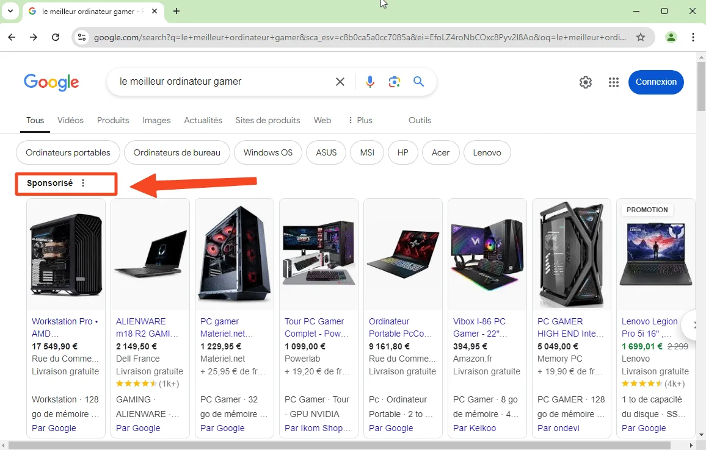Screen dimensions: 706x450
Task: Search by image with Google Lens
Action: (395, 82)
